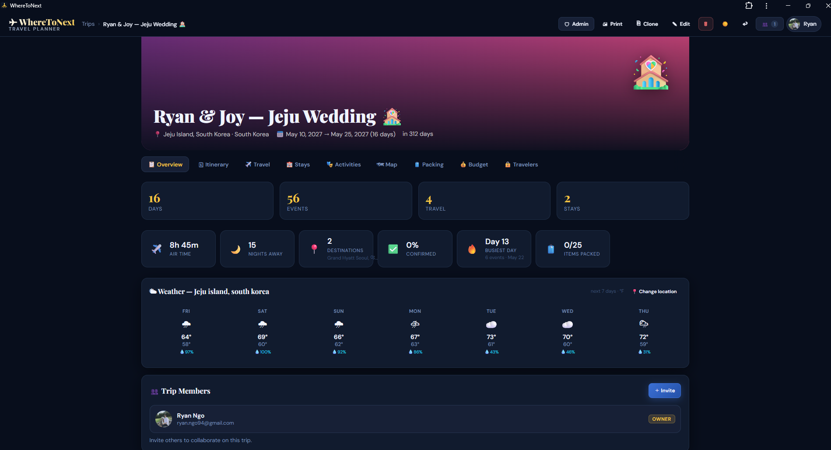Edit the trip details
831x450 pixels.
tap(681, 24)
